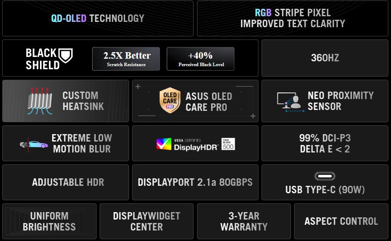391x241 pixels.
Task: Open the 99% DCI-P3 Delta E tile
Action: (x=325, y=143)
